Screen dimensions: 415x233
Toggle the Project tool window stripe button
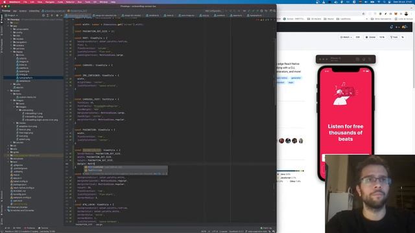pos(1,19)
